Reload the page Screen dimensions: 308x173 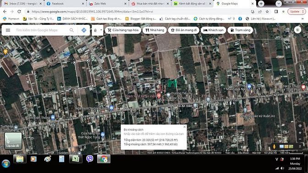(19, 11)
